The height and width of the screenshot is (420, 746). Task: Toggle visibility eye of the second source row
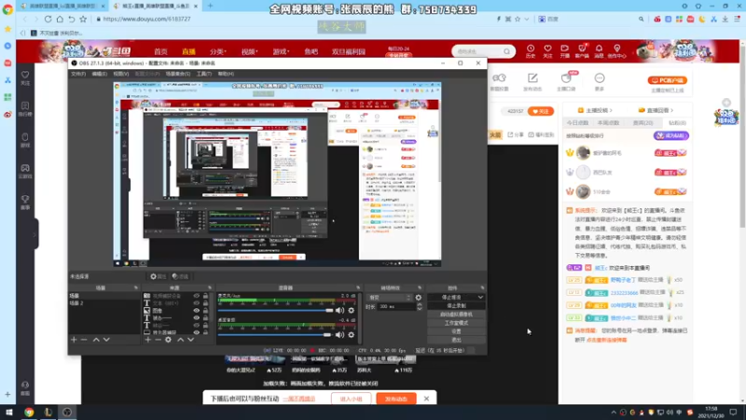tap(196, 302)
